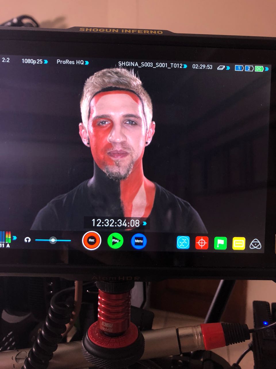Adjust the headphone volume slider
The image size is (276, 369).
click(53, 240)
